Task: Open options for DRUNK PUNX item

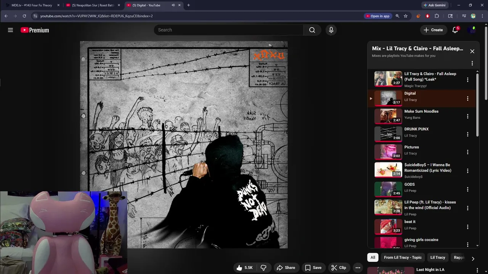Action: 467,134
